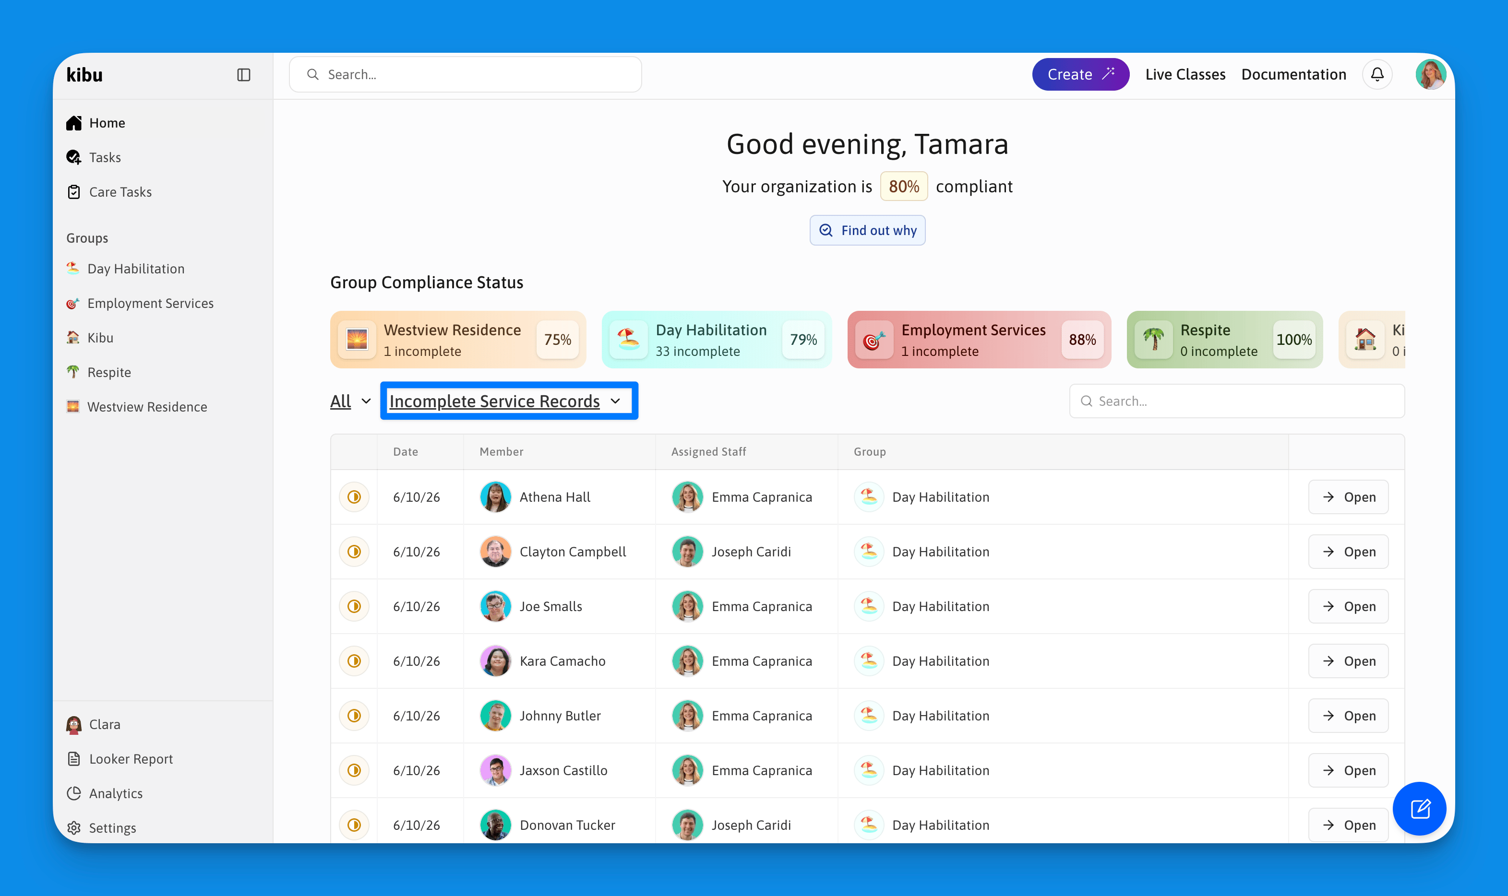The image size is (1508, 896).
Task: Click Athena Hall's member avatar
Action: coord(495,496)
